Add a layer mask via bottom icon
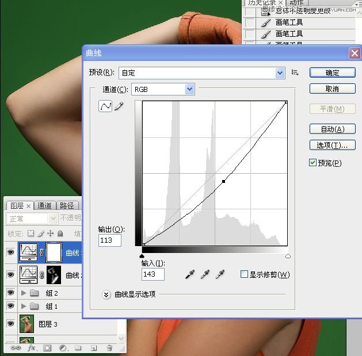 pos(47,348)
